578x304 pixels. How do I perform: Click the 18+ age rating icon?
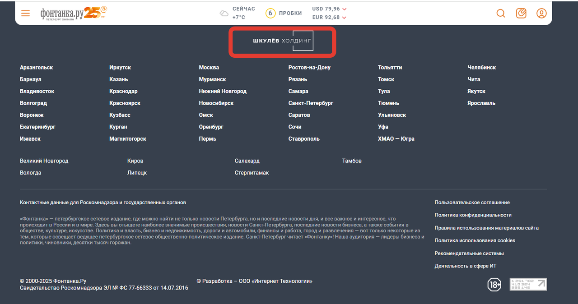494,285
